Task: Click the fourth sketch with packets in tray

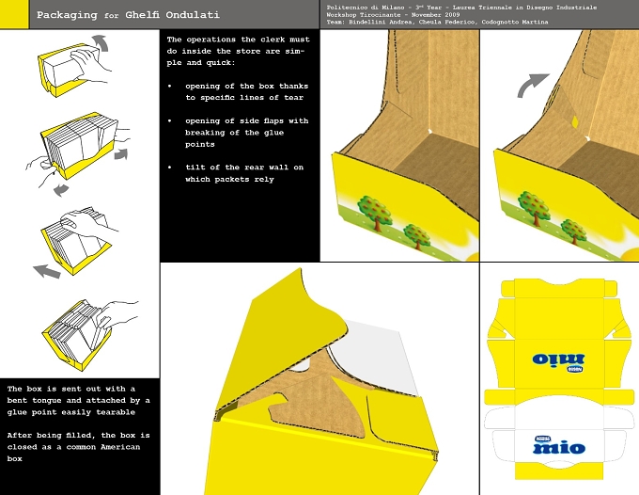Action: pyautogui.click(x=87, y=335)
